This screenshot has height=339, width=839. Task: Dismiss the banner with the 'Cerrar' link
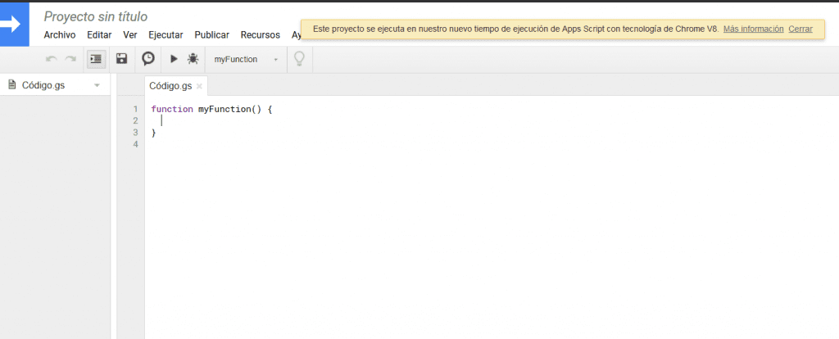click(x=800, y=29)
